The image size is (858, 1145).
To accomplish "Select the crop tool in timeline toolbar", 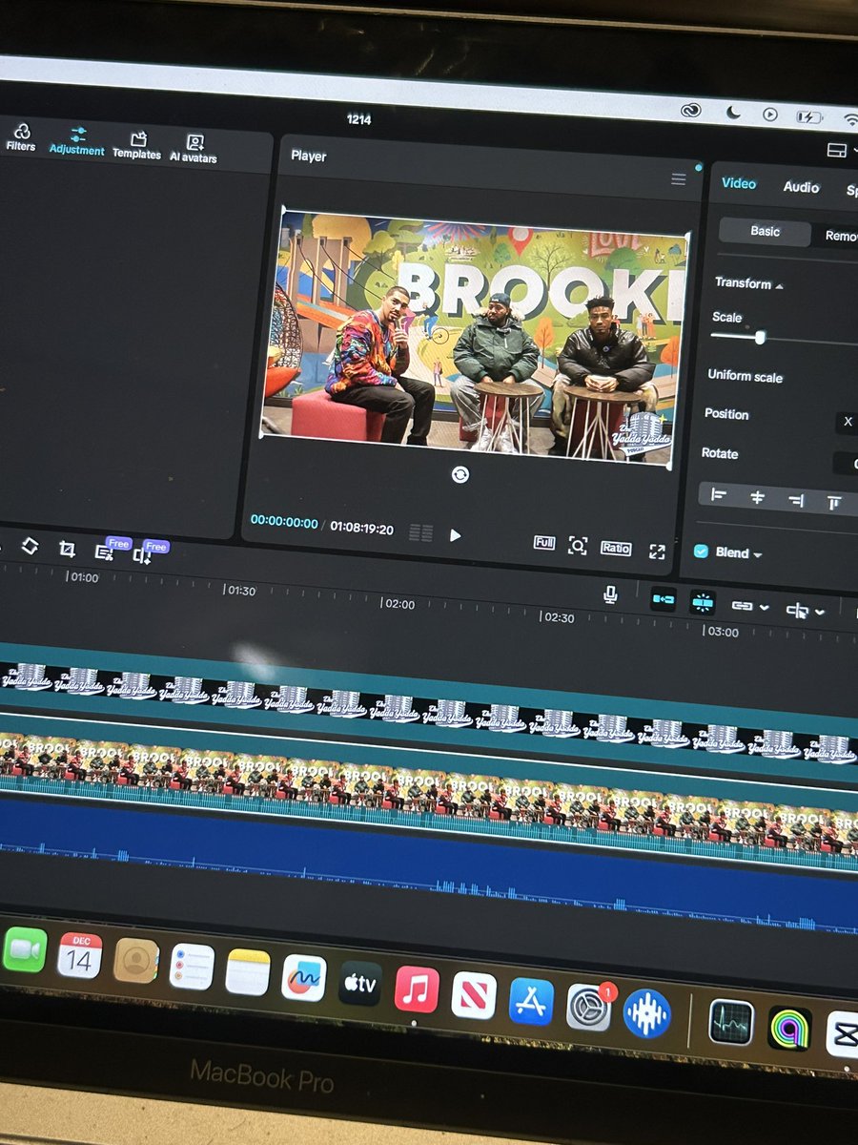I will 67,549.
